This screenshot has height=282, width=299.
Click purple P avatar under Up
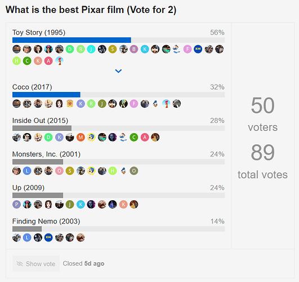pos(16,204)
